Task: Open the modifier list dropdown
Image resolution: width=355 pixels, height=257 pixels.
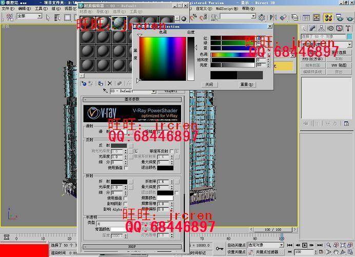Action: tap(349, 45)
